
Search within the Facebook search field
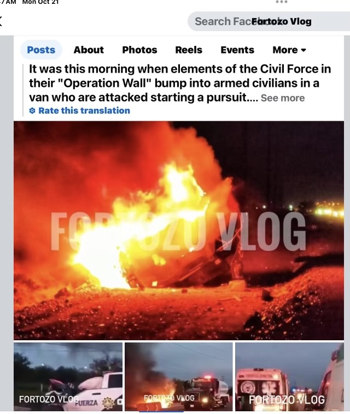tap(269, 21)
